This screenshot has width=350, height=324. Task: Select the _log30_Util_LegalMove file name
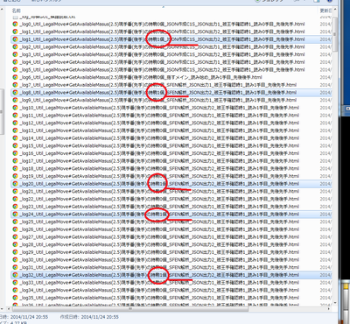point(159,260)
